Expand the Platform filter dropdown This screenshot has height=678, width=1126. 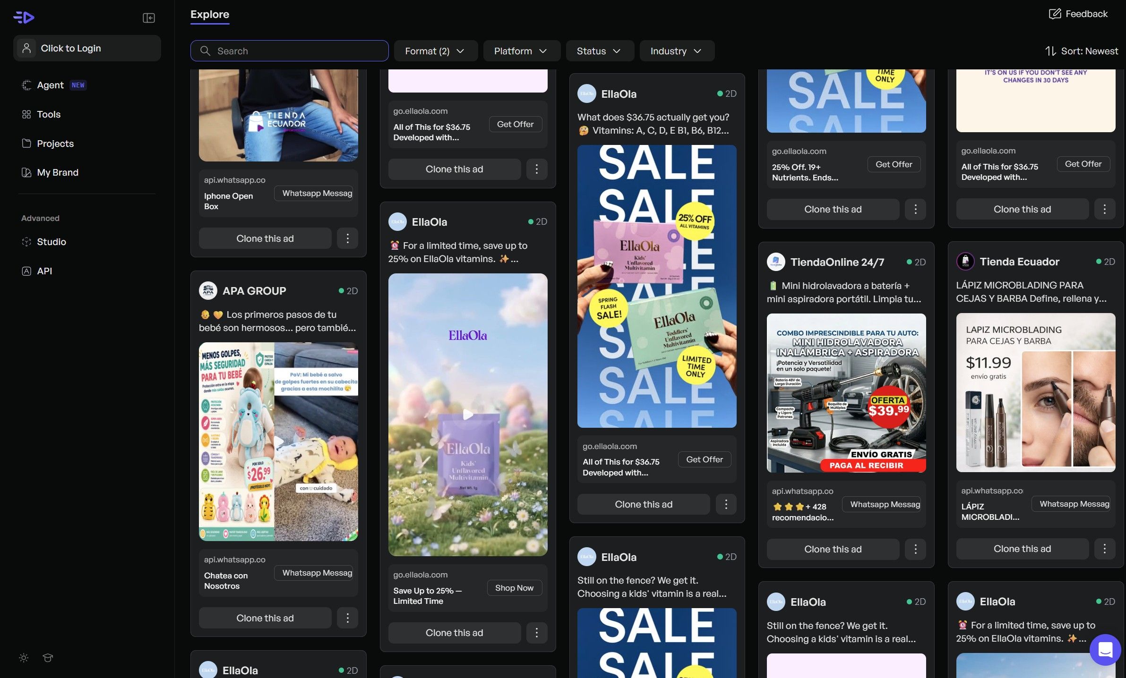pyautogui.click(x=522, y=51)
